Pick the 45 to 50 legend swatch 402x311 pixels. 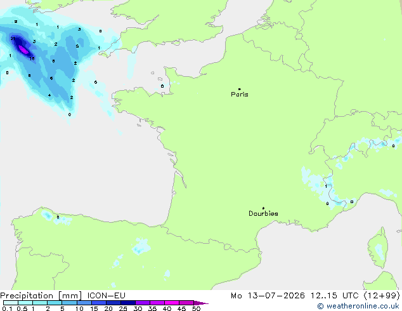point(186,303)
